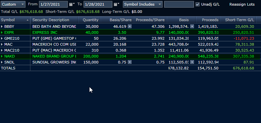Expand the GME210 row

click(x=2, y=38)
